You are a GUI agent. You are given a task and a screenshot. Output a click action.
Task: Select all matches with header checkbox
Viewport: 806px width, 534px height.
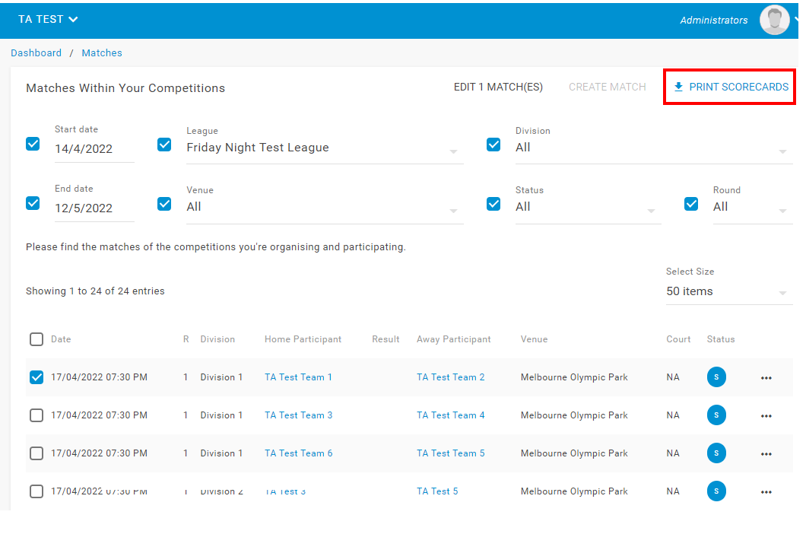point(36,339)
